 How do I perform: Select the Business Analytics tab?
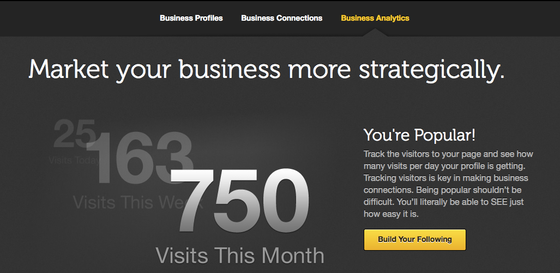(375, 18)
